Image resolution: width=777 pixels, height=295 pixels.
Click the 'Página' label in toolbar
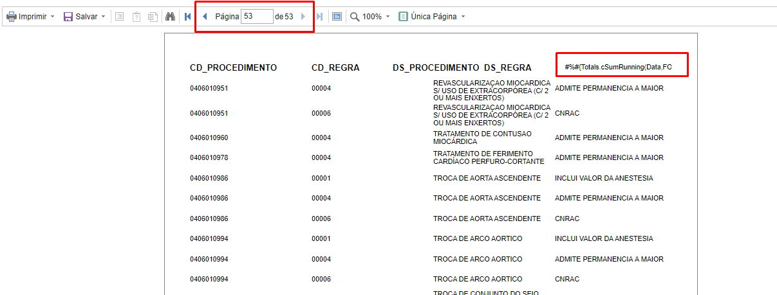point(227,17)
